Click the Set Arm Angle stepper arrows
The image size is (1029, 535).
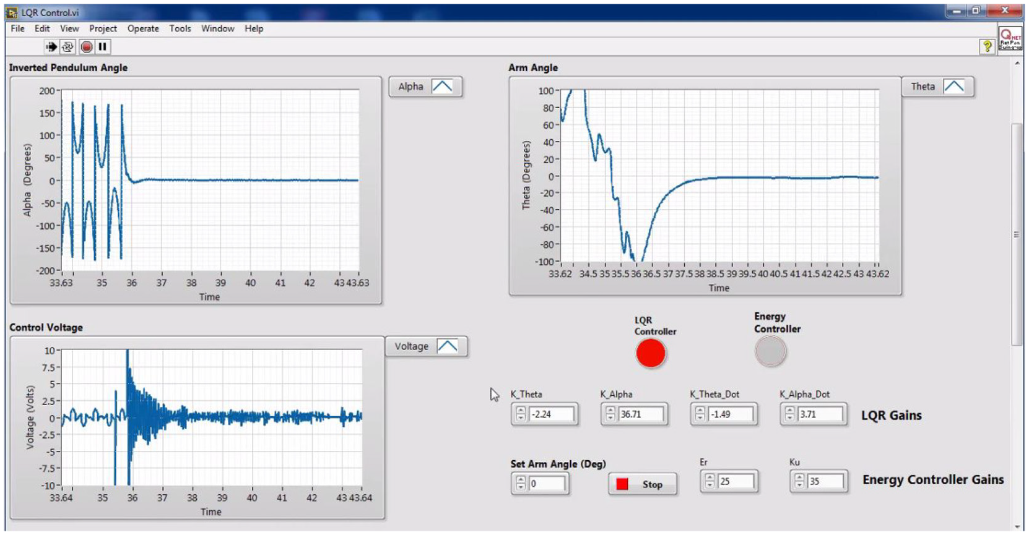(521, 482)
